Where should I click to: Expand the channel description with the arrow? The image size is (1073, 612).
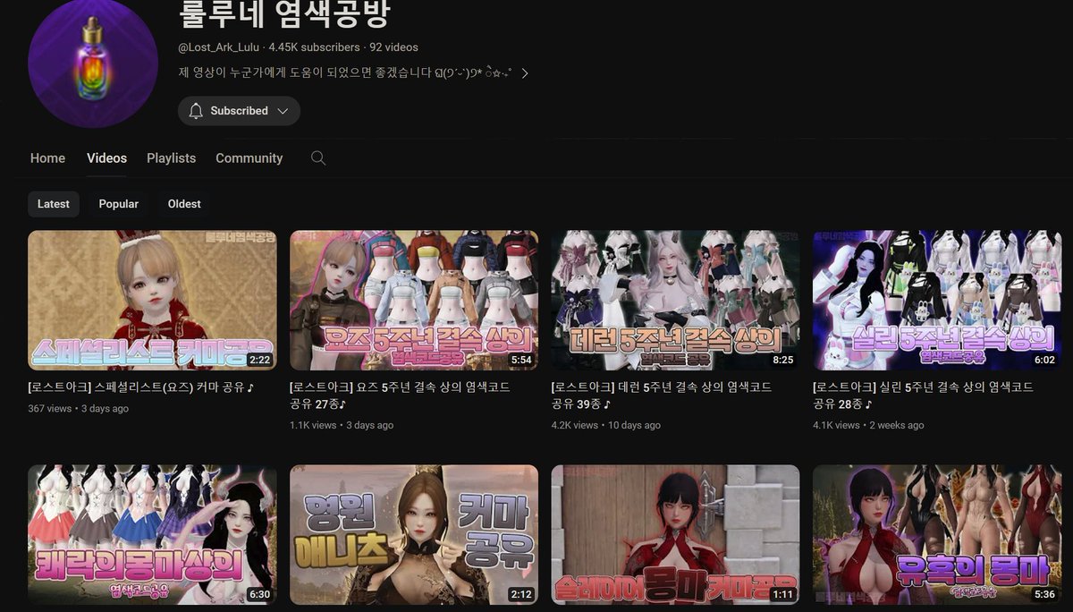click(x=523, y=72)
